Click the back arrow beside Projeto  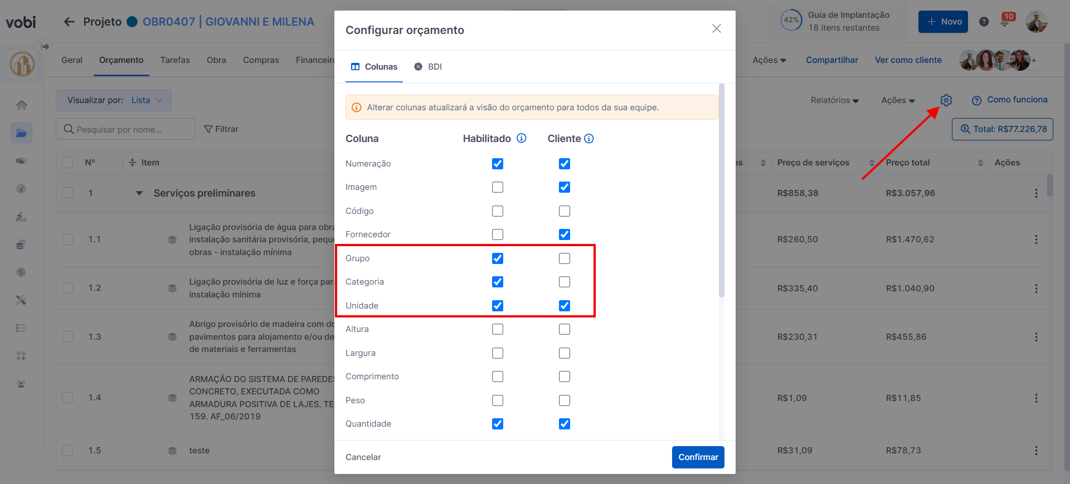(69, 22)
